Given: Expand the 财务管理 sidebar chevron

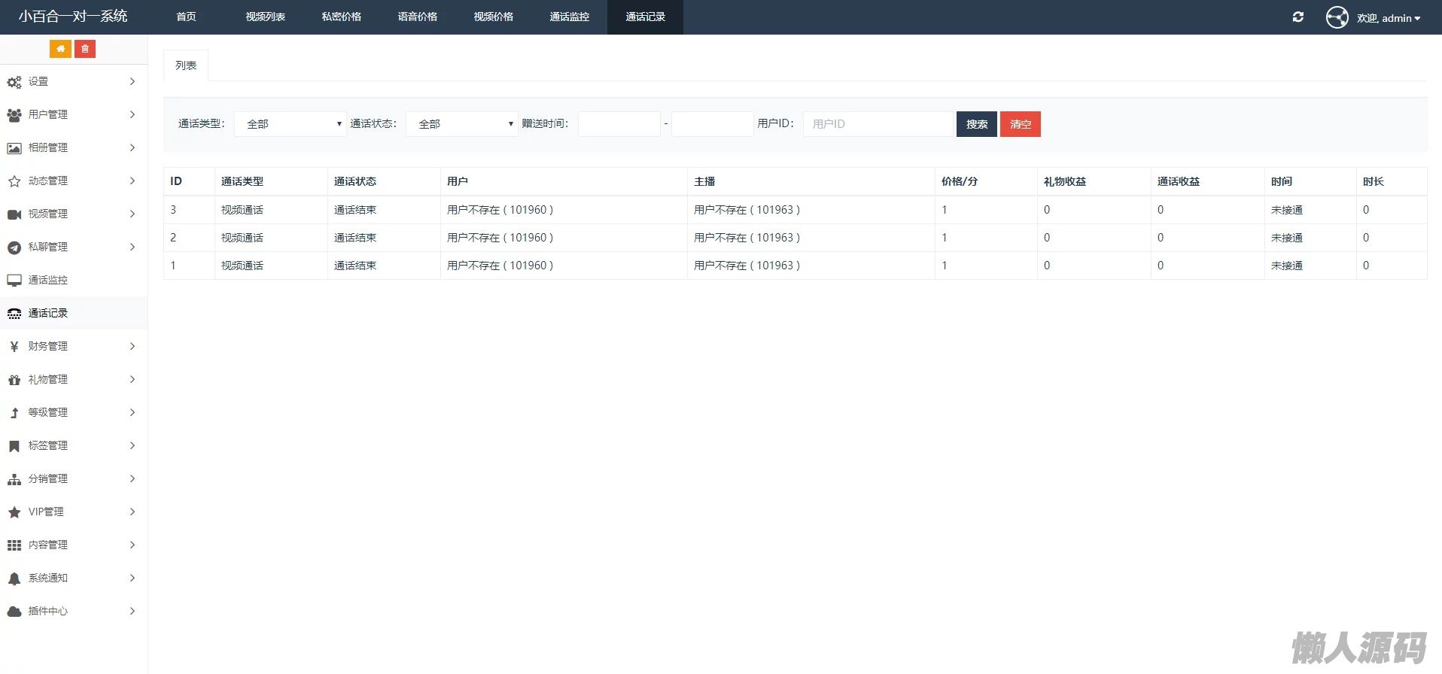Looking at the screenshot, I should (132, 346).
